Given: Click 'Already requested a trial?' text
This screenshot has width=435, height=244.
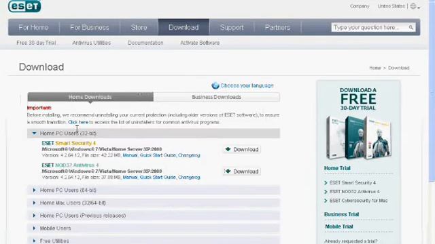Looking at the screenshot, I should pyautogui.click(x=351, y=241).
